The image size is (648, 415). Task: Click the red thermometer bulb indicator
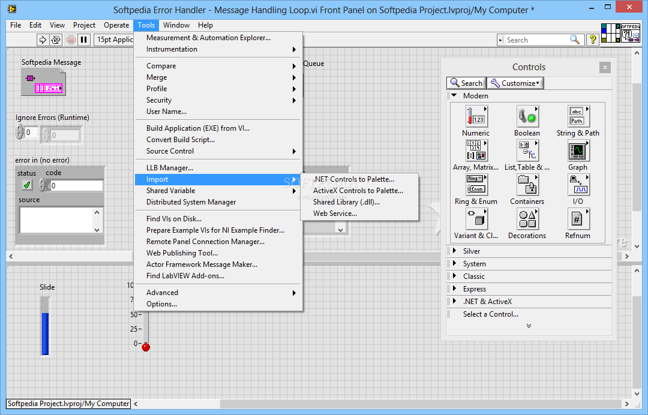(146, 347)
